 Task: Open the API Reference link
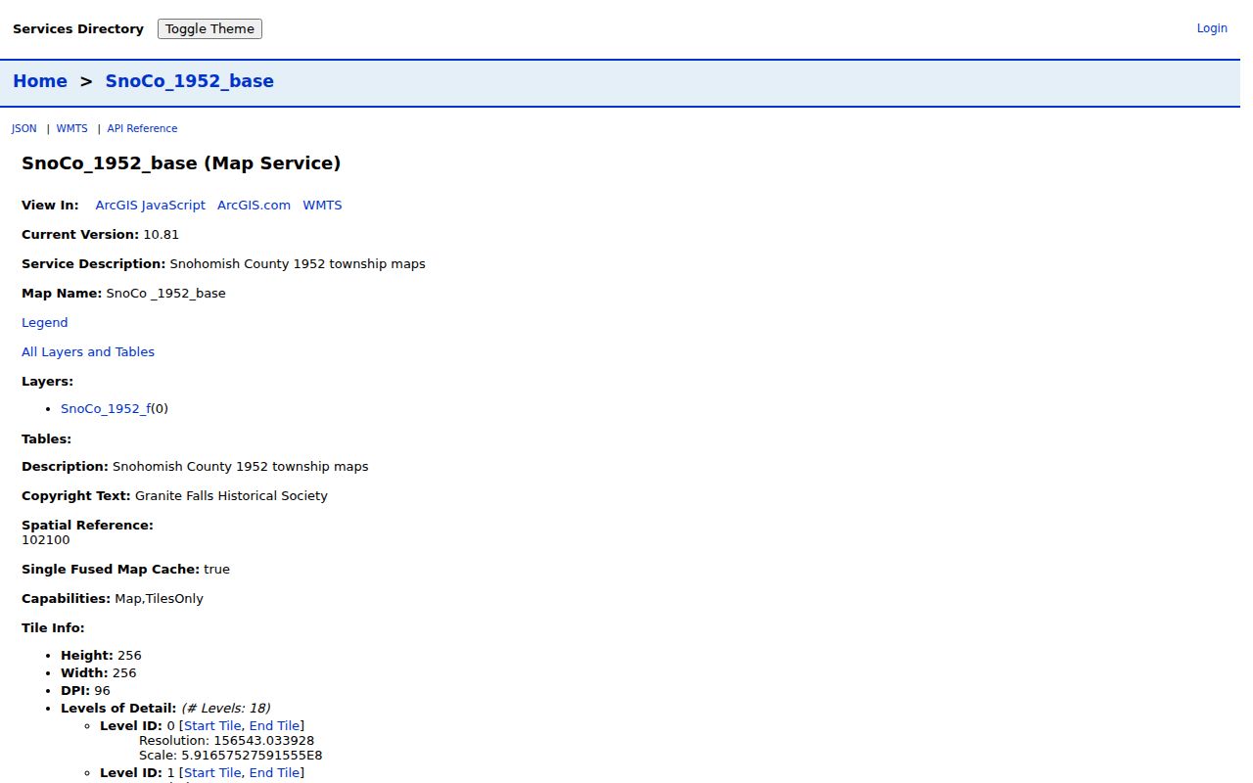143,128
